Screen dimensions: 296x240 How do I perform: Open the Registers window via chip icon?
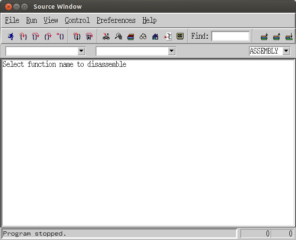(106, 36)
